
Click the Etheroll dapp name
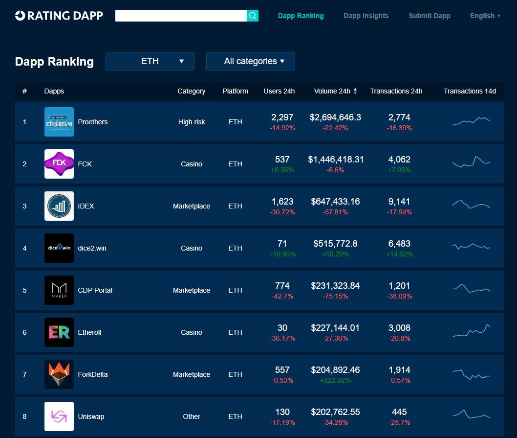pos(89,332)
